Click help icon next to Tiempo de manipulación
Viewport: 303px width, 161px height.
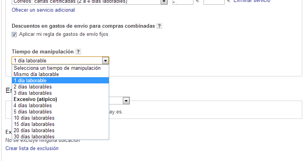point(78,51)
